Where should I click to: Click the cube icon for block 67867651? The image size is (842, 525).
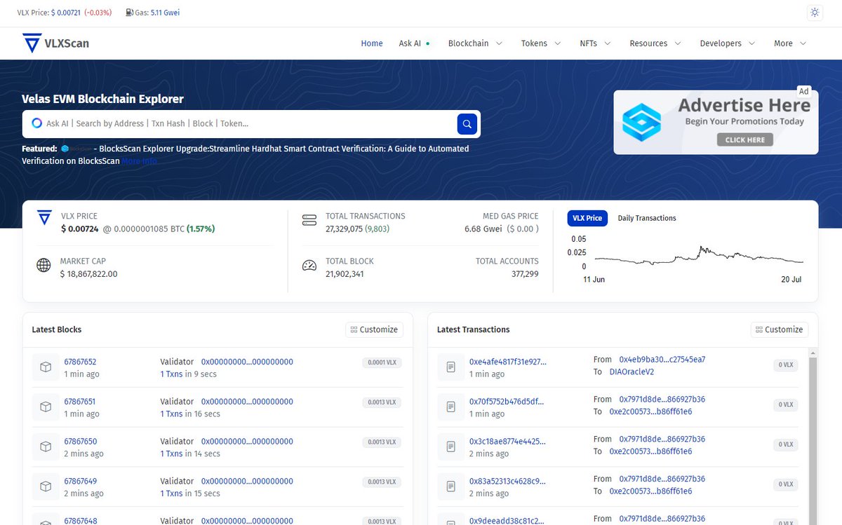tap(46, 407)
